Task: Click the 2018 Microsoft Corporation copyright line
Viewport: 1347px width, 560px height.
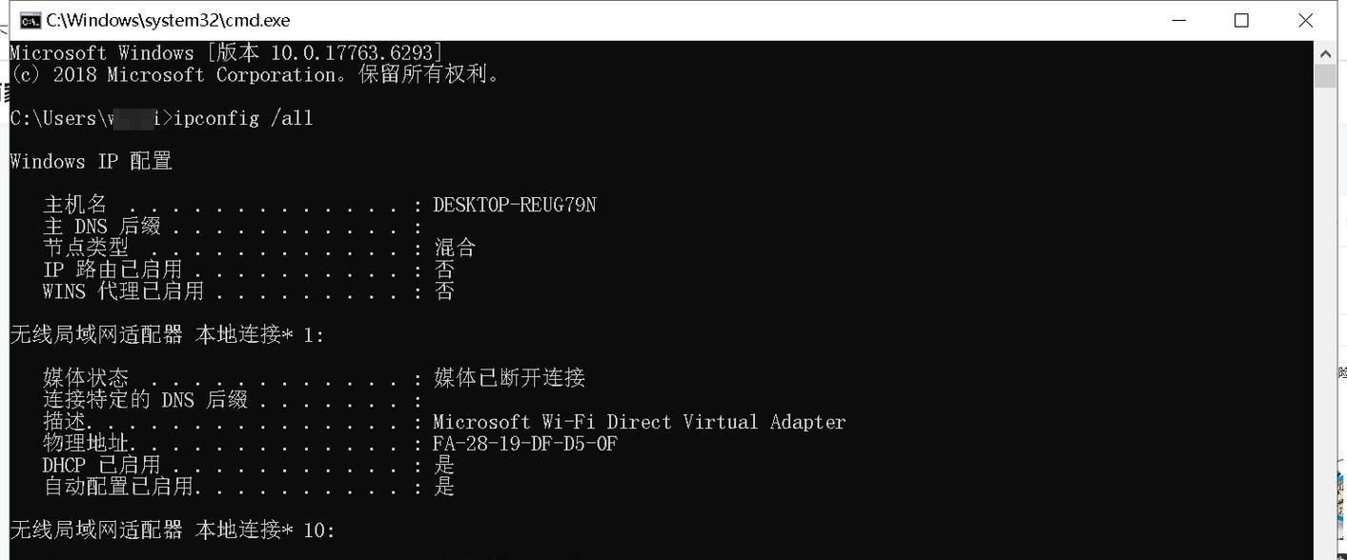Action: 255,74
